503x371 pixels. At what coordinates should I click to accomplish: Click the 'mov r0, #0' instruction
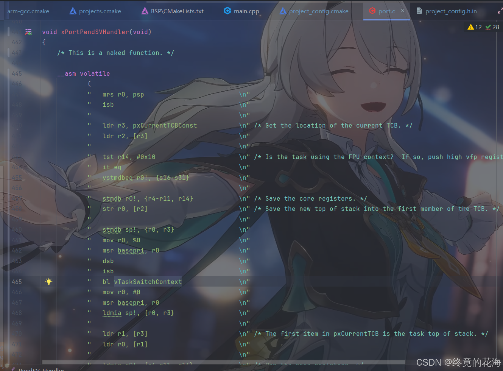(121, 292)
